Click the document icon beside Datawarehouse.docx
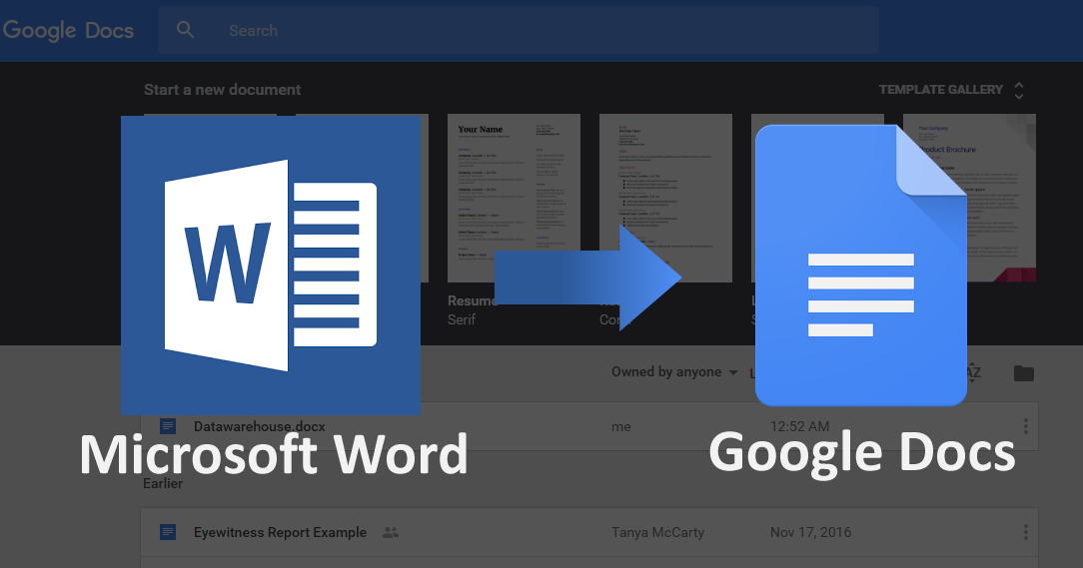The height and width of the screenshot is (568, 1083). point(168,426)
